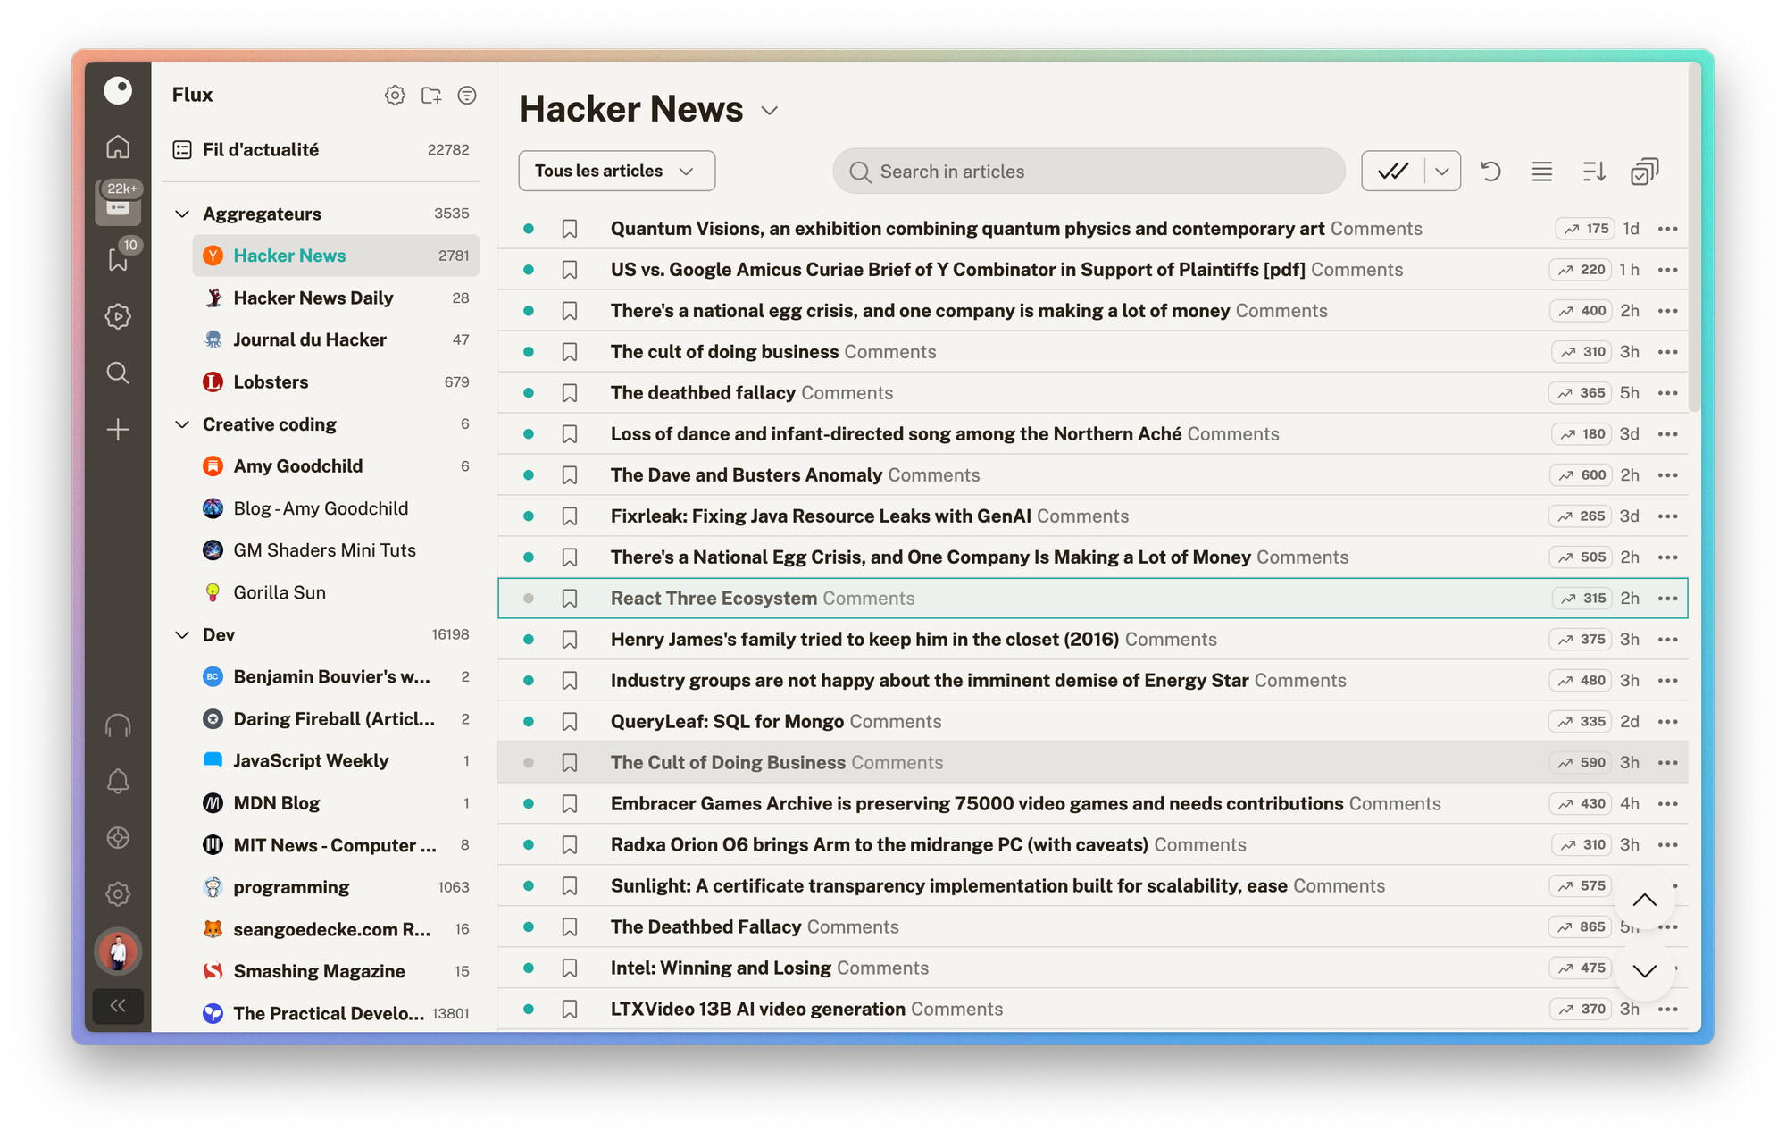Click the multi-select checkbox icon in toolbar
1786x1140 pixels.
coord(1645,172)
